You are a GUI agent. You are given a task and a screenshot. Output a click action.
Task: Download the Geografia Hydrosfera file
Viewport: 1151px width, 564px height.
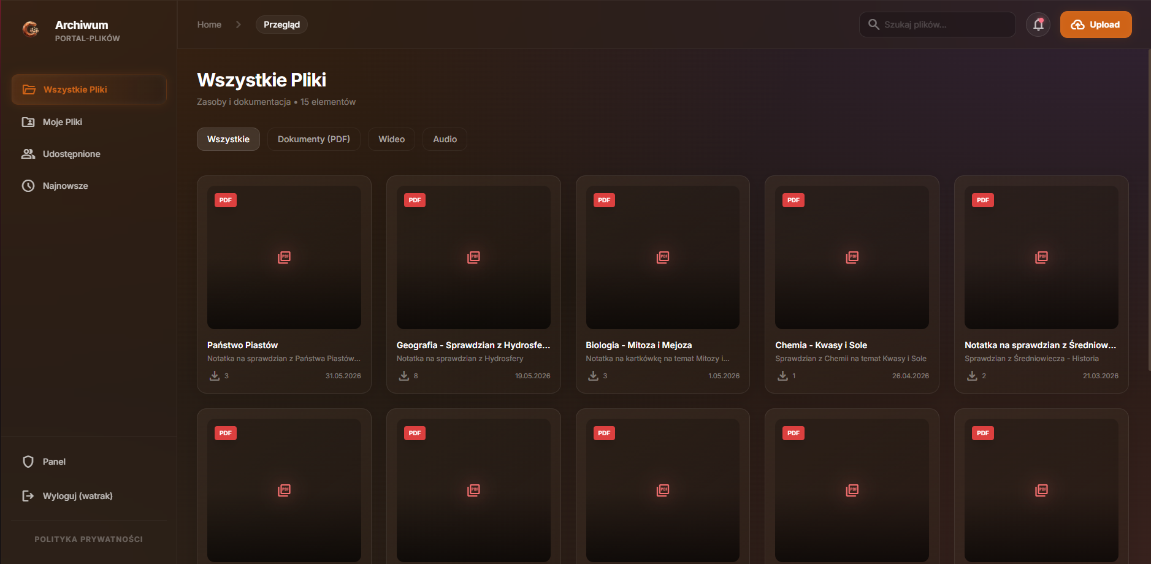pos(404,376)
